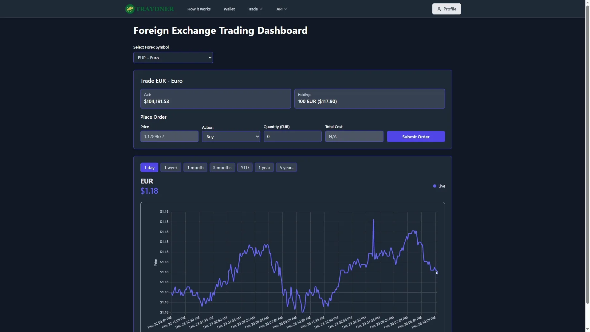The width and height of the screenshot is (590, 332).
Task: Click the Quantity (EUR) input field
Action: 293,136
